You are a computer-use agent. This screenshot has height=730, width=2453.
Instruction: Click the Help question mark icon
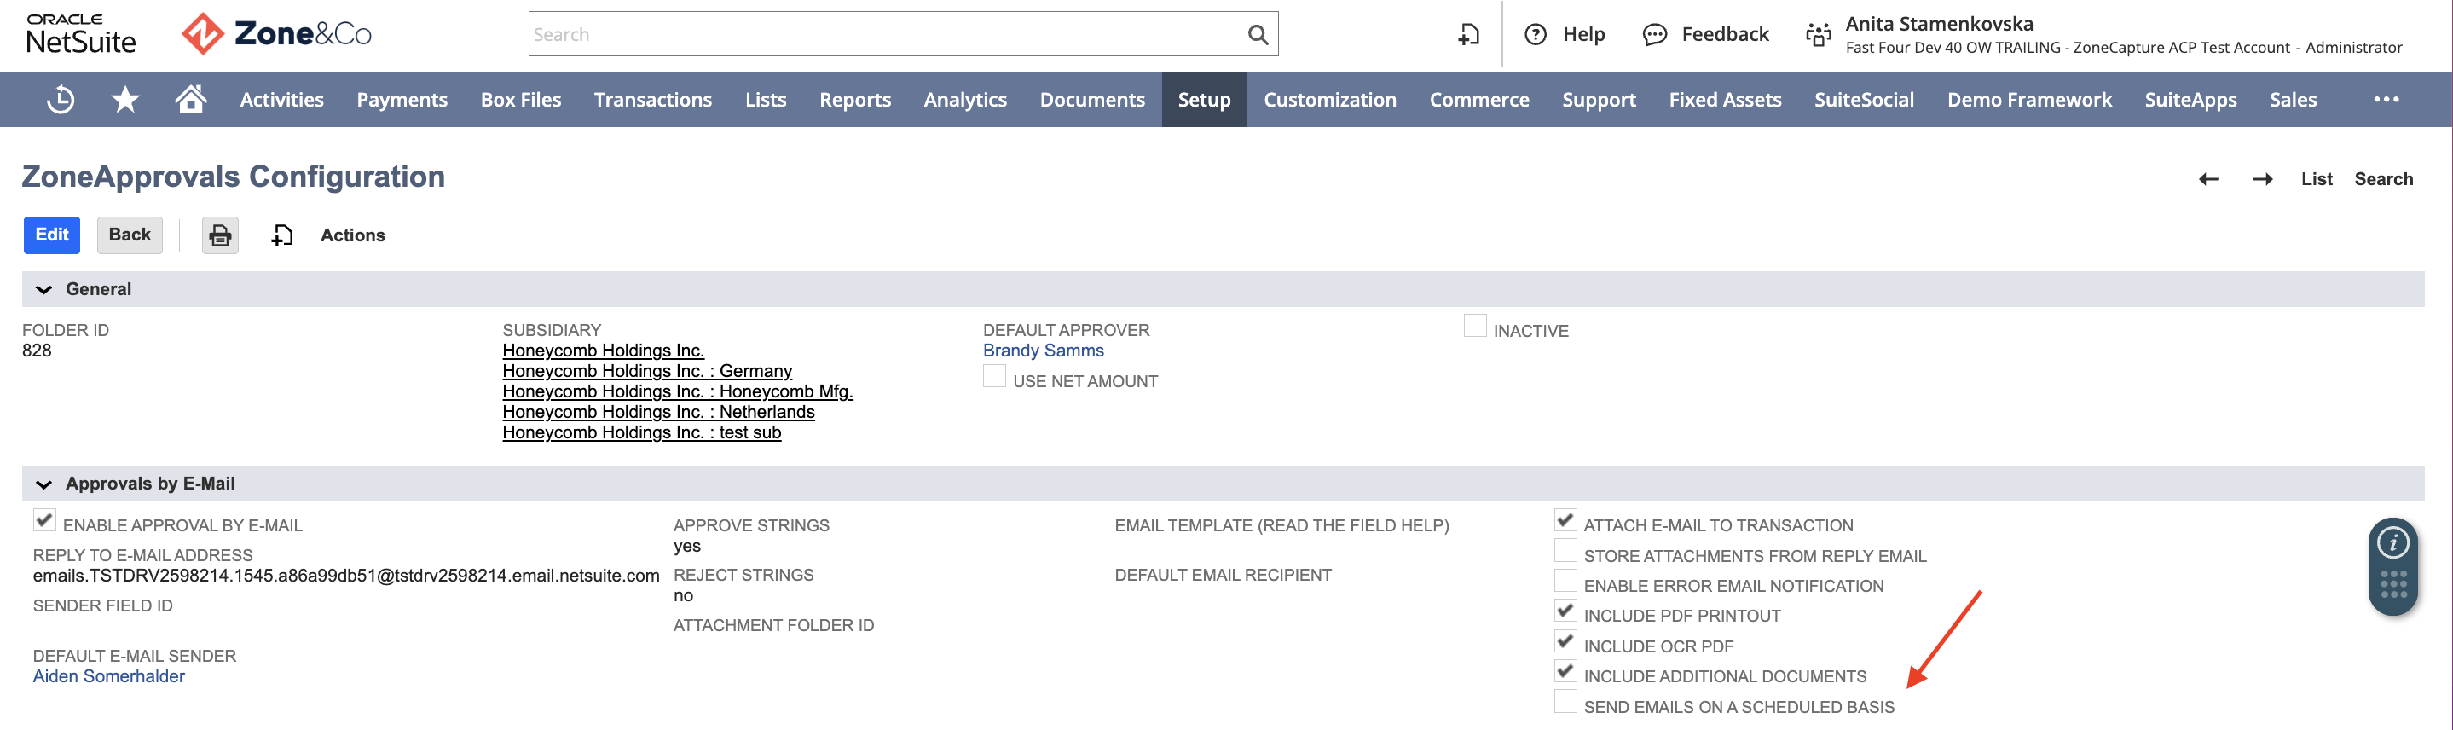(1535, 34)
